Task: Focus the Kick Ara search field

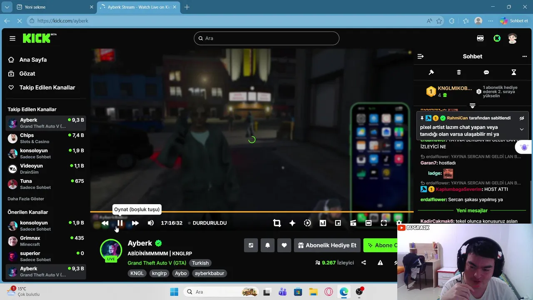Action: 266,38
